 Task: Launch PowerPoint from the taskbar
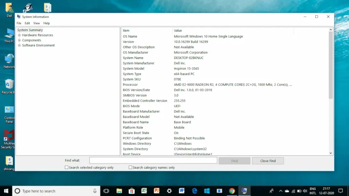(x=157, y=191)
